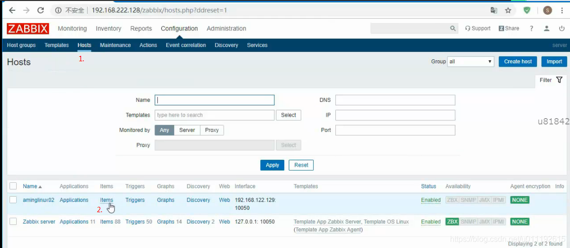
Task: Click the browser forward arrow
Action: click(x=27, y=10)
